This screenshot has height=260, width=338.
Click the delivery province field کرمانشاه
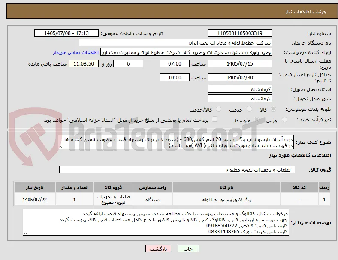click(240, 89)
